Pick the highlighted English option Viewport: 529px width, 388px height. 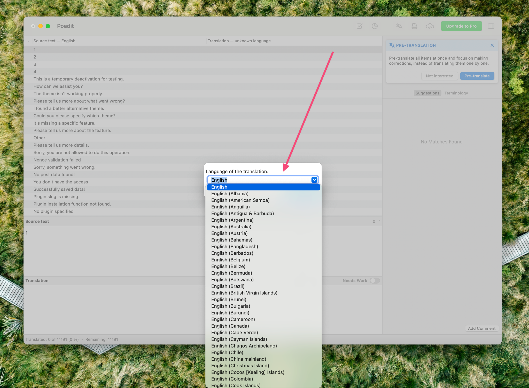coord(263,187)
